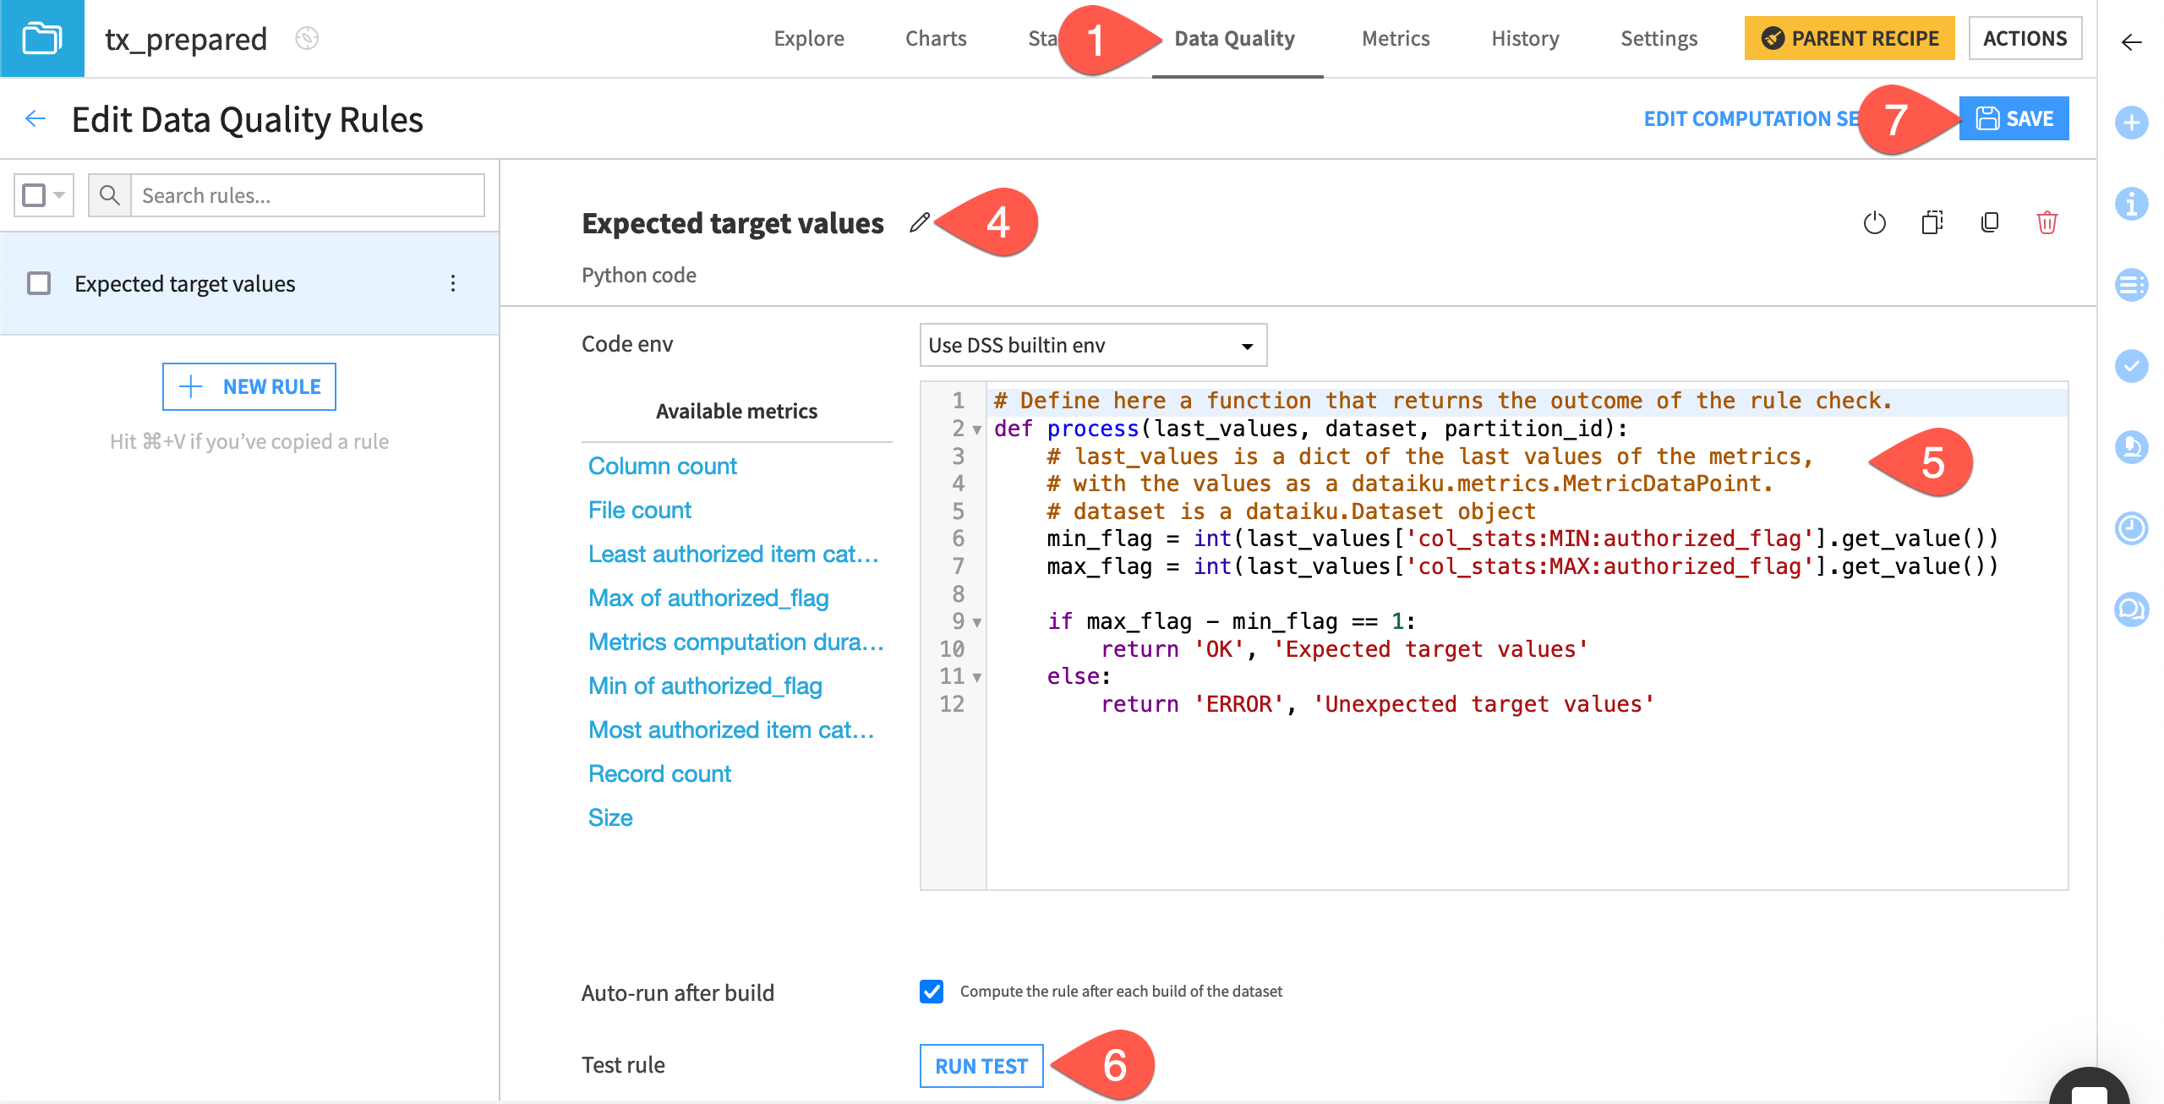Toggle the select-all checkbox above the rule list
The width and height of the screenshot is (2164, 1104).
point(32,194)
